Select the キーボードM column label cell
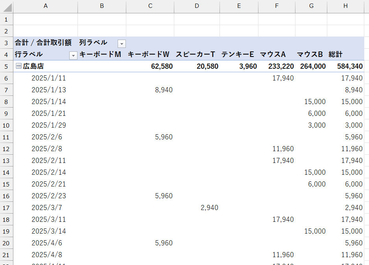369x265 pixels. coord(101,55)
